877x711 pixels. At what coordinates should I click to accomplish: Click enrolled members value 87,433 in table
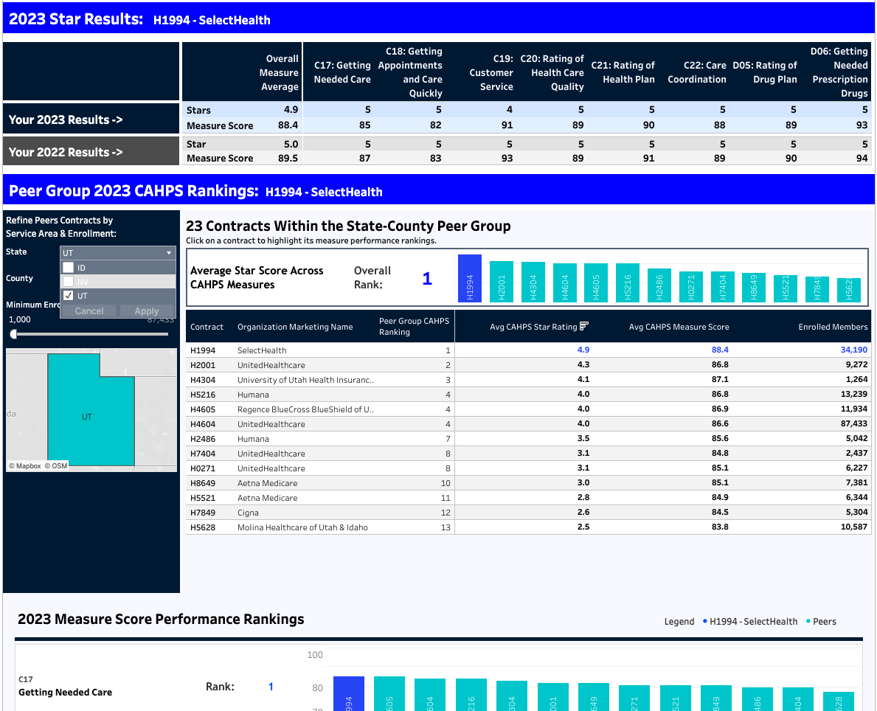click(853, 423)
